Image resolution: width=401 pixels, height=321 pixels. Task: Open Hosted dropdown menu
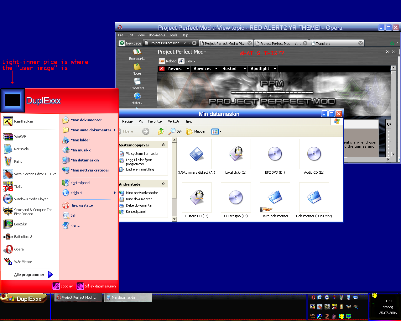click(233, 69)
